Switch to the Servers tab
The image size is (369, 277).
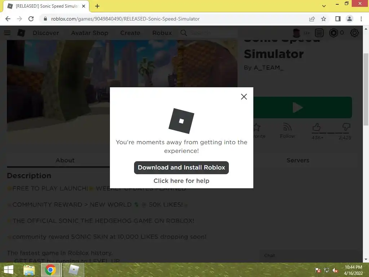click(298, 161)
